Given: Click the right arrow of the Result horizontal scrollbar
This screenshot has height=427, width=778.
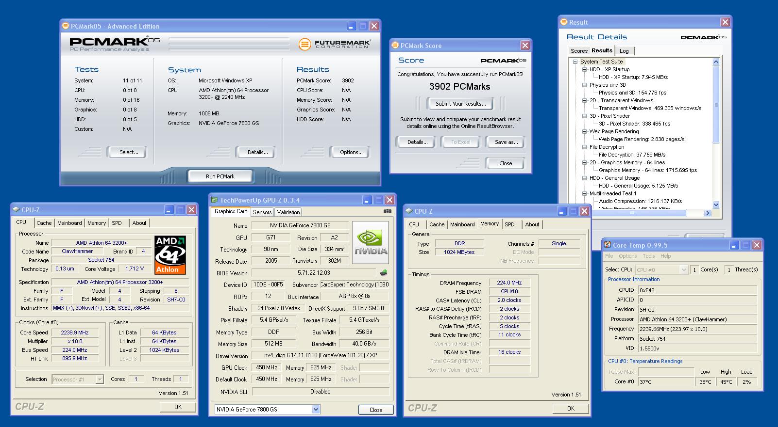Looking at the screenshot, I should [708, 213].
